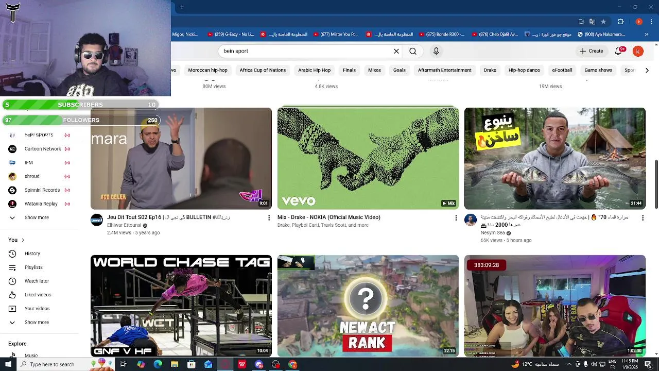Select the Drake filter chip
Screen dimensions: 659x371
click(x=490, y=70)
